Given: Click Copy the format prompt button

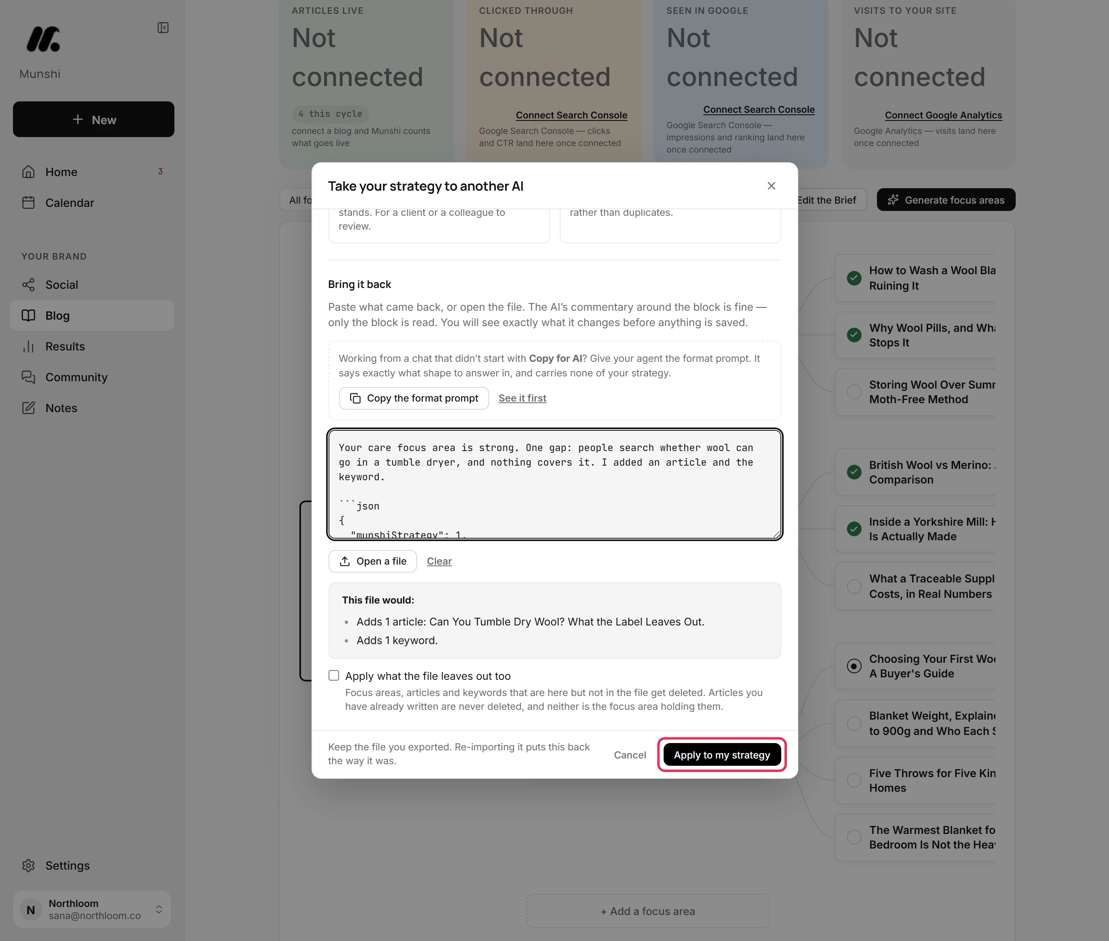Looking at the screenshot, I should 414,398.
